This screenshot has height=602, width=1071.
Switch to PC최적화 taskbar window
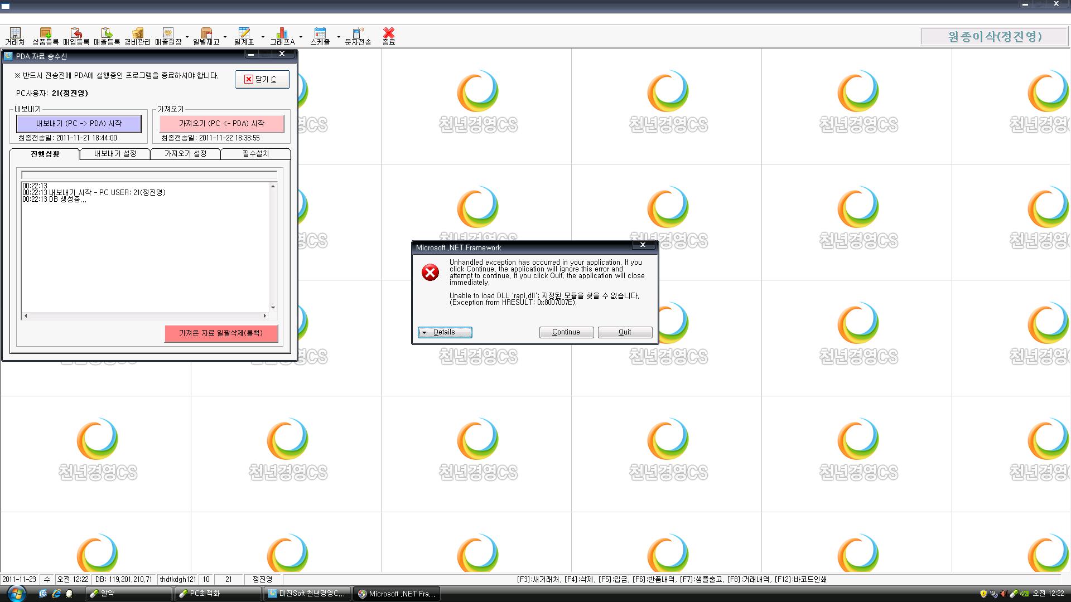point(218,594)
